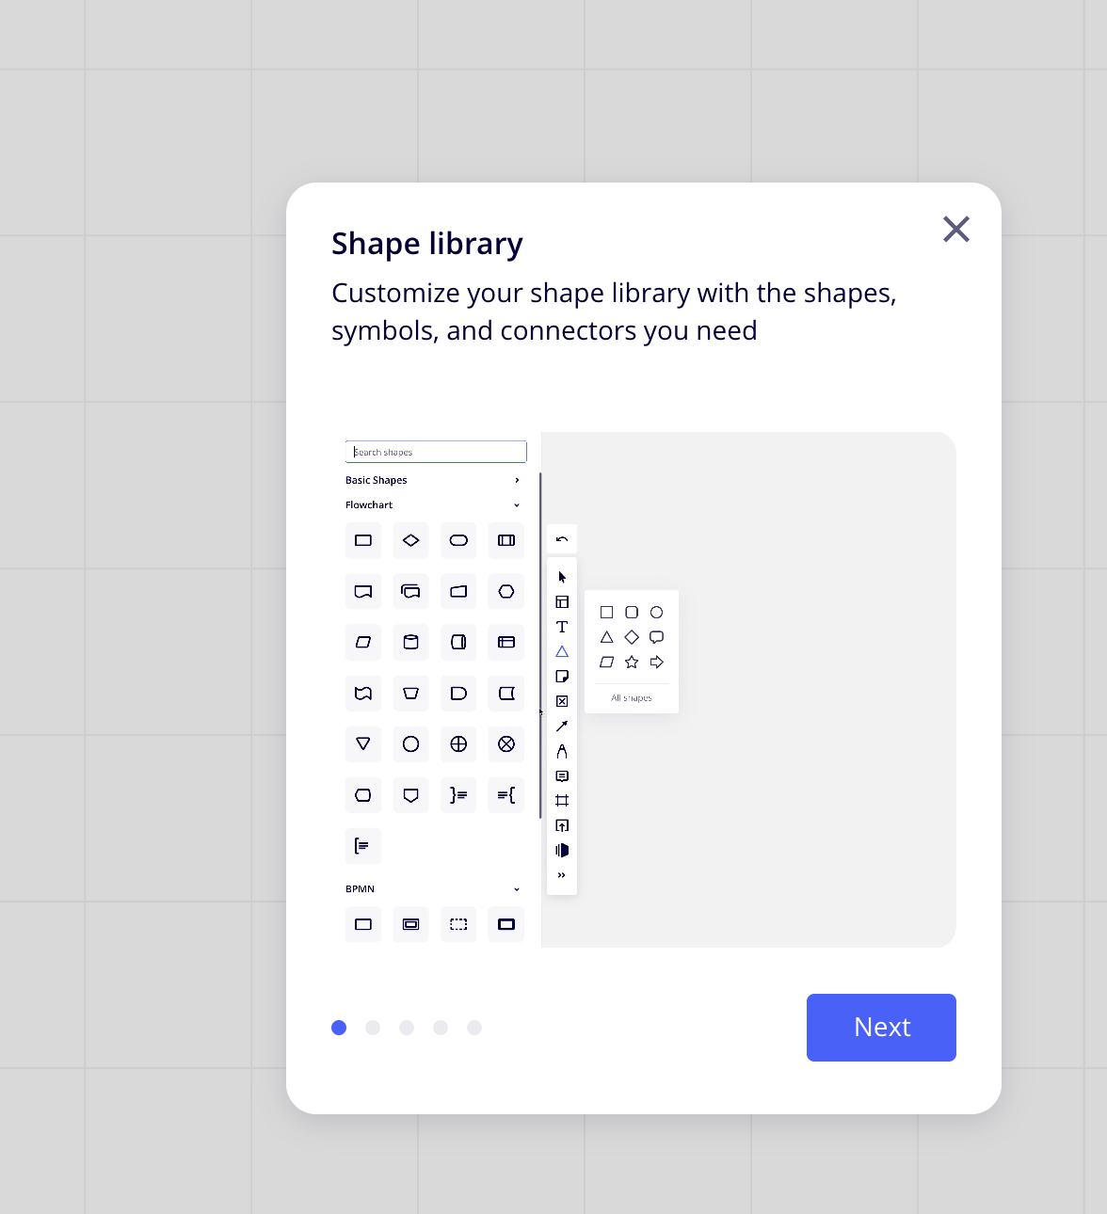Click the Search shapes input field
The height and width of the screenshot is (1214, 1107).
point(436,452)
